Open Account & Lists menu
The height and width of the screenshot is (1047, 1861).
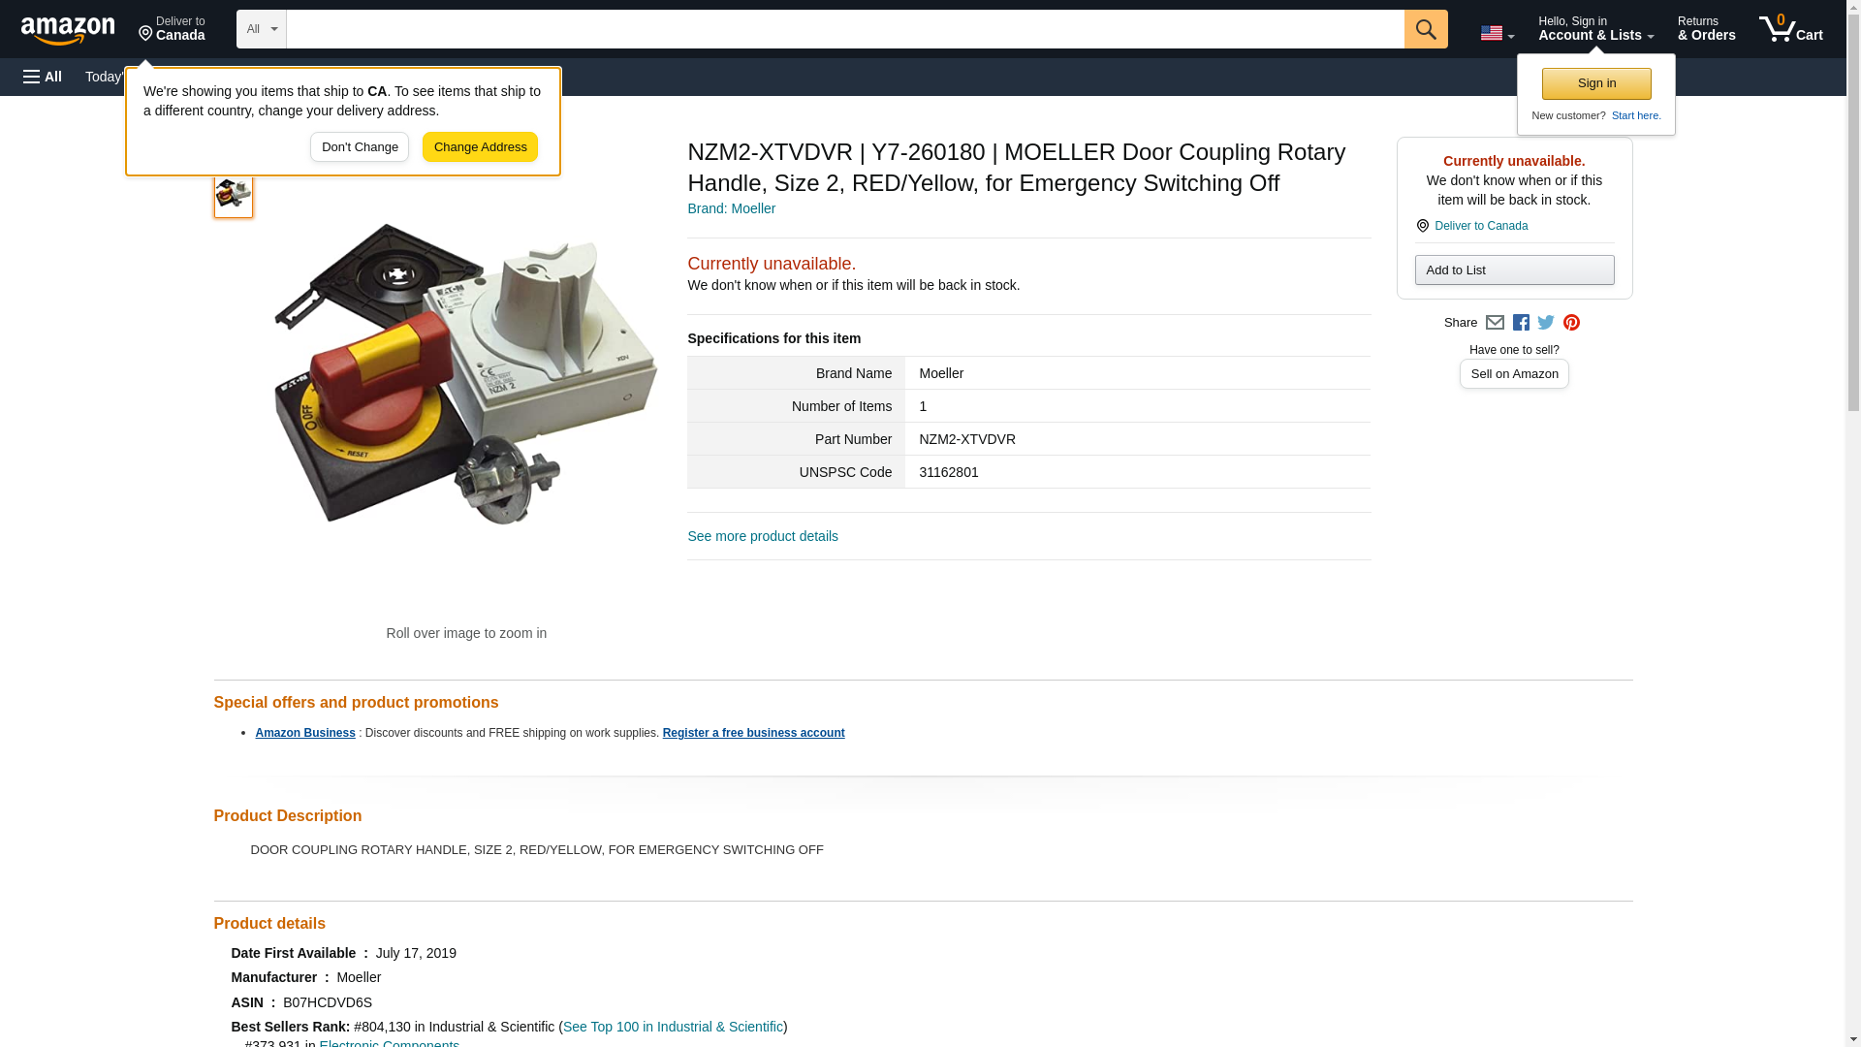(x=1595, y=28)
